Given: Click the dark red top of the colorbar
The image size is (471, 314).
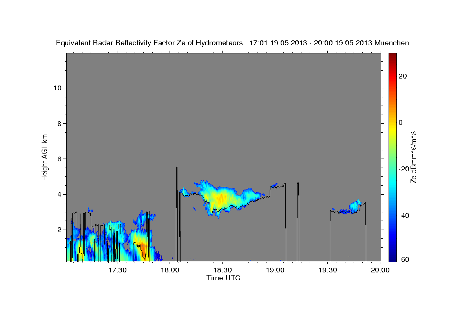Looking at the screenshot, I should (392, 56).
